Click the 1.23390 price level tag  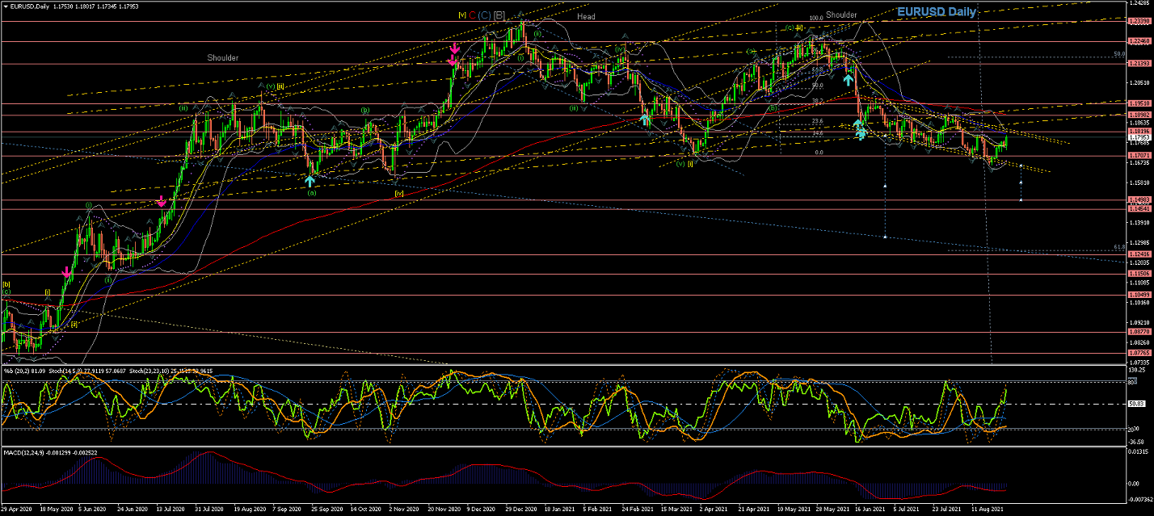tap(1139, 20)
